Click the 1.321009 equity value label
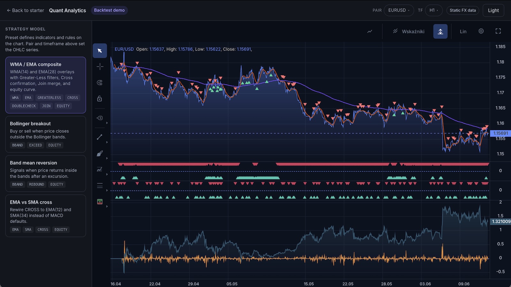Viewport: 511px width, 287px height. click(x=501, y=221)
